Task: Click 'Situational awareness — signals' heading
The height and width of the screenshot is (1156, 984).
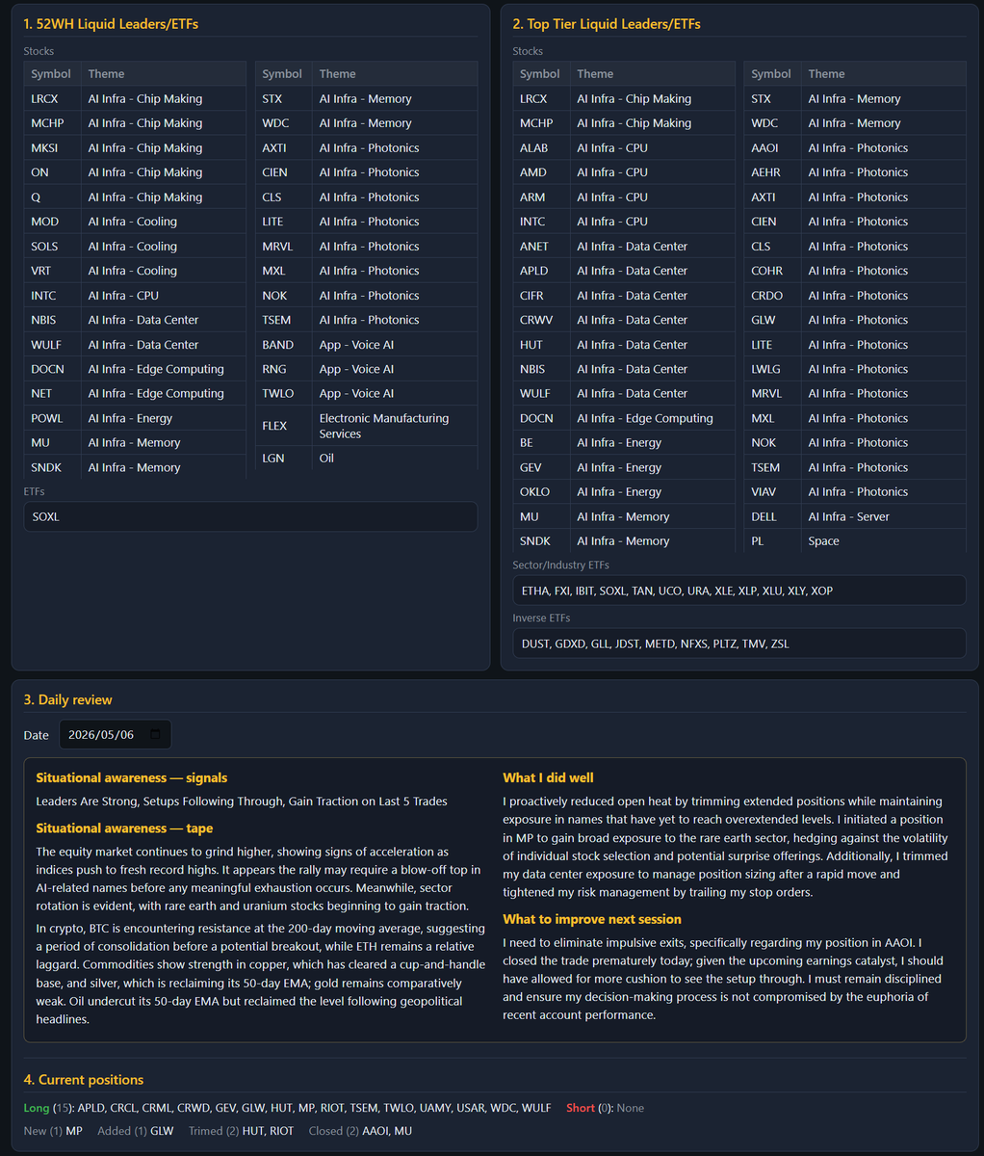Action: click(x=132, y=777)
